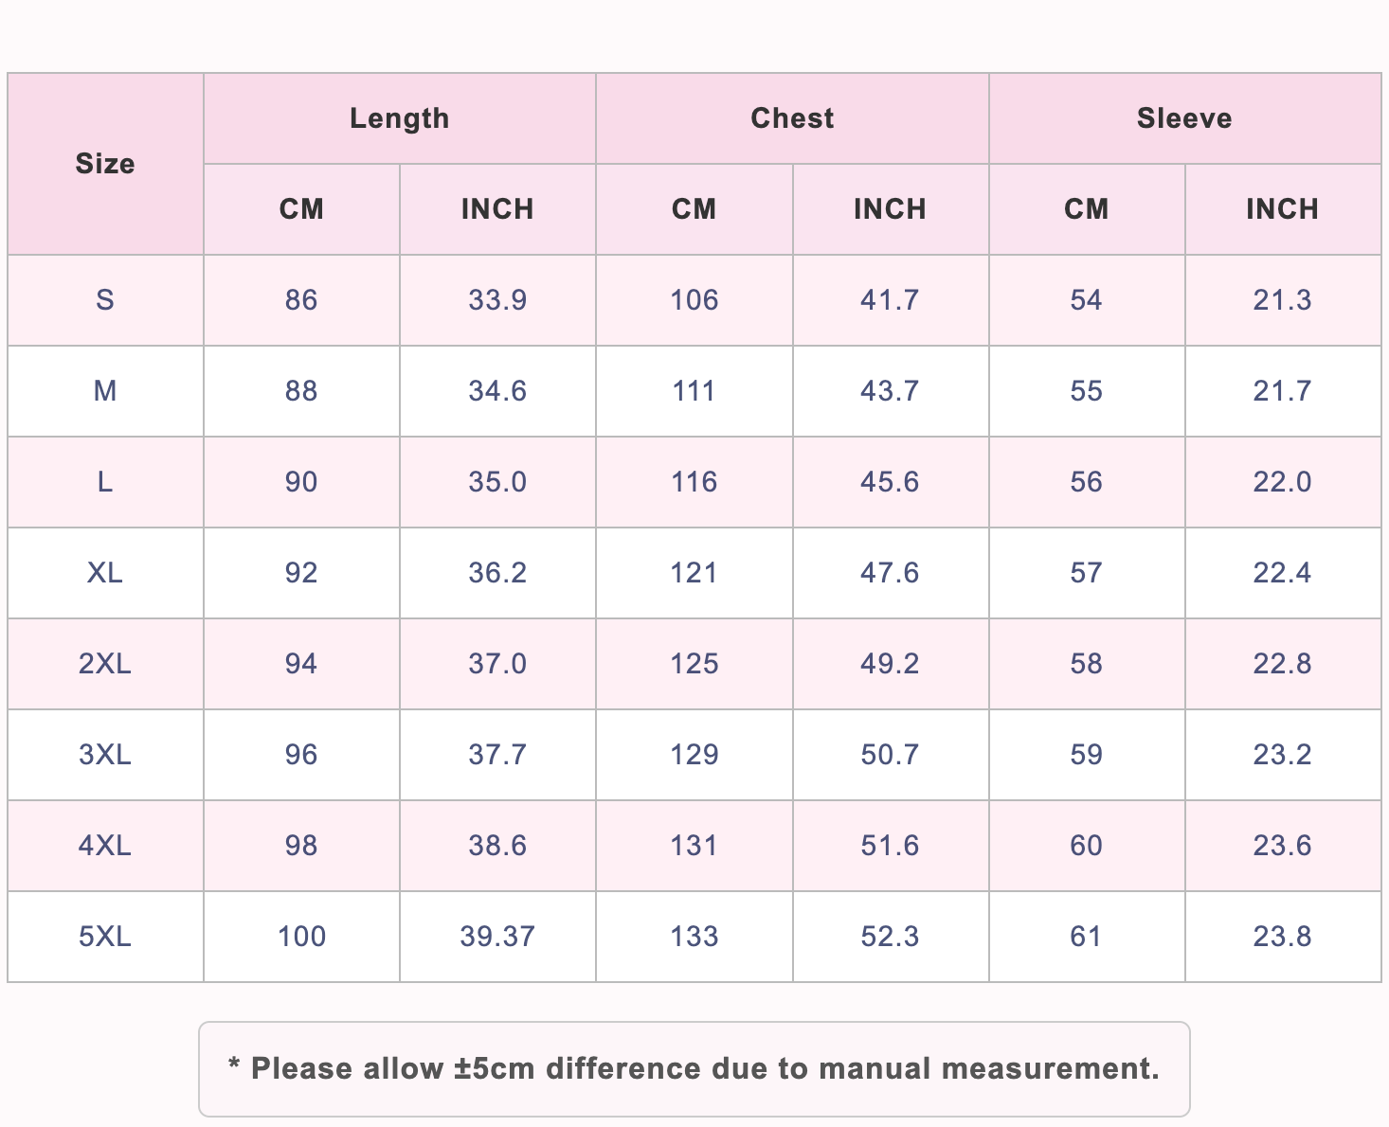Click the manual measurement disclaimer note
The width and height of the screenshot is (1389, 1127).
pyautogui.click(x=694, y=1069)
